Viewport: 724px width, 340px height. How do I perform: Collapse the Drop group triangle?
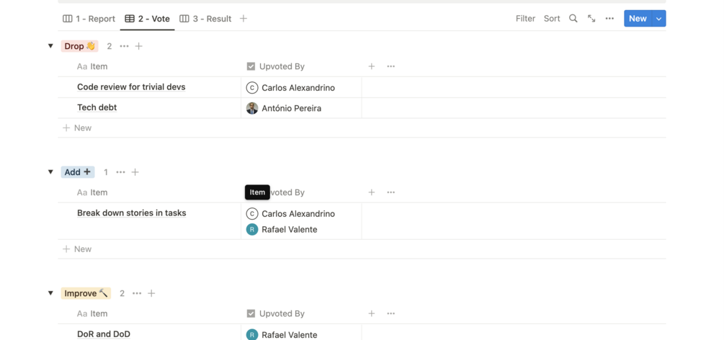50,46
